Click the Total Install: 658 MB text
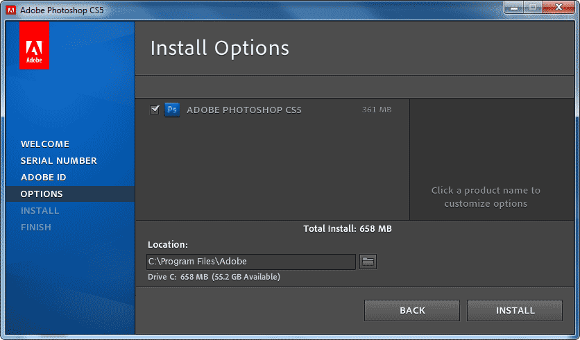The height and width of the screenshot is (340, 580). [348, 229]
